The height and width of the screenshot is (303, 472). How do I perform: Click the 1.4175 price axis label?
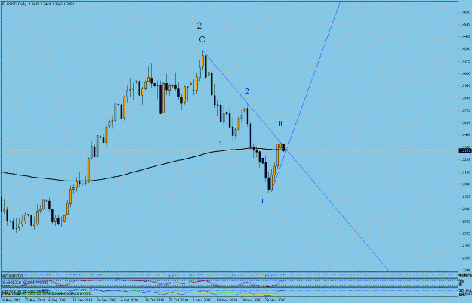(x=465, y=61)
